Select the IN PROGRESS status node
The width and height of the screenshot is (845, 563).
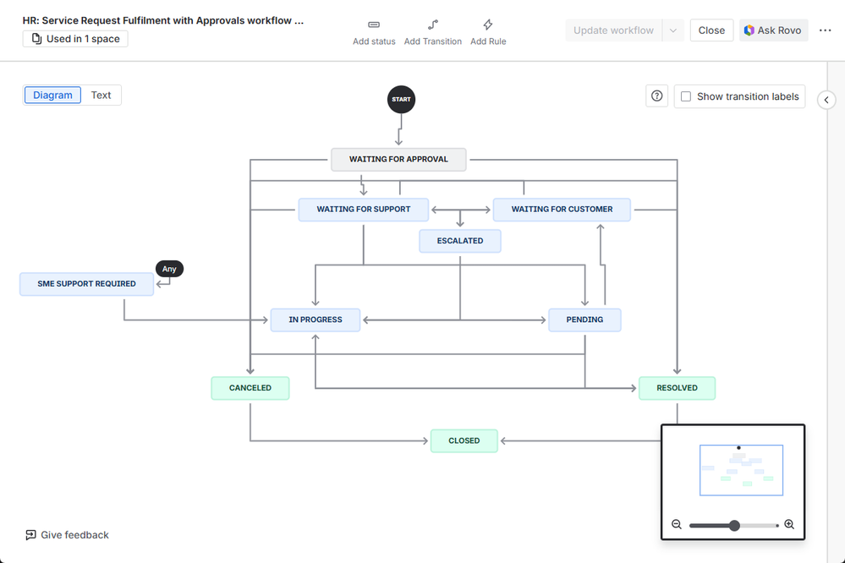pos(316,320)
